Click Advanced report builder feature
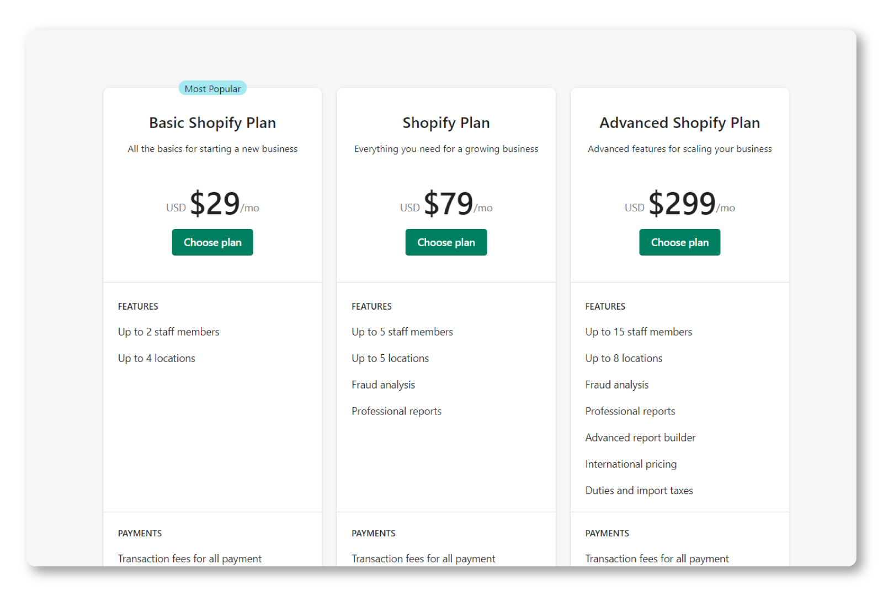Viewport: 883px width, 596px height. pyautogui.click(x=640, y=438)
